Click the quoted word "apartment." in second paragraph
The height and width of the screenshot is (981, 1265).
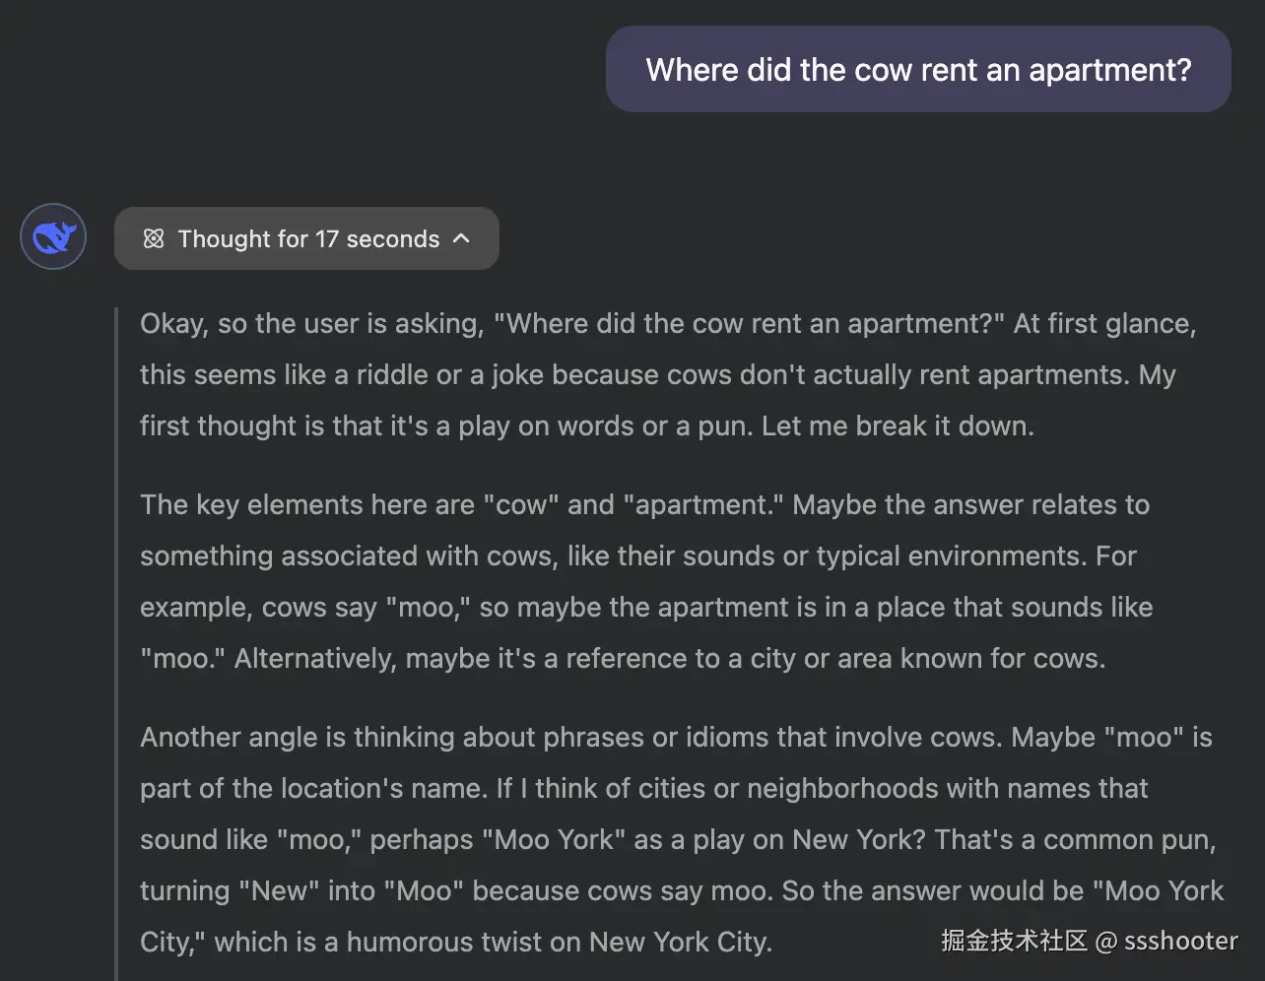703,505
